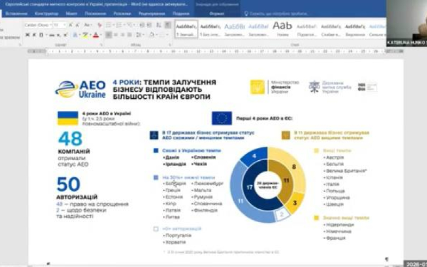Open the Формат ribbon tab
Viewport: 427px width, 267px height.
coord(217,13)
